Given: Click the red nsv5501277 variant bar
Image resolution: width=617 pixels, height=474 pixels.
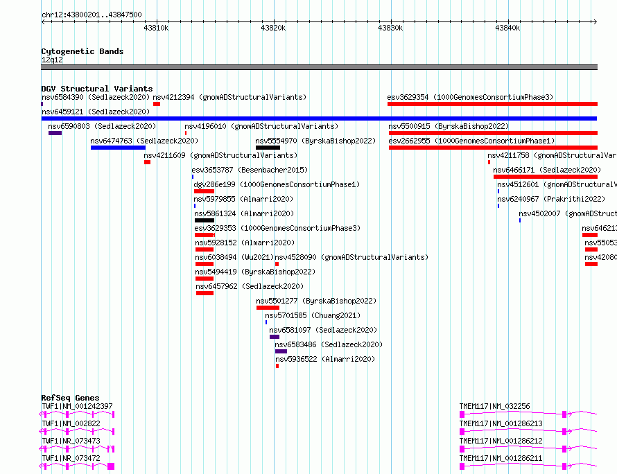Looking at the screenshot, I should click(268, 308).
